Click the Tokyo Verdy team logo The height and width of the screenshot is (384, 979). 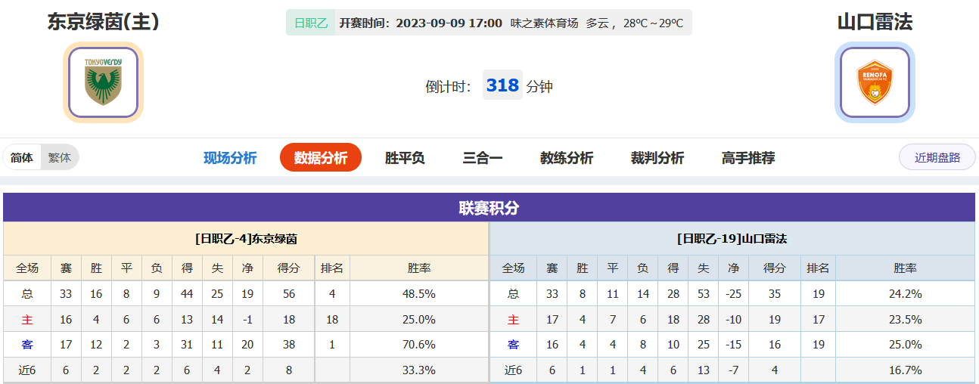pos(103,82)
